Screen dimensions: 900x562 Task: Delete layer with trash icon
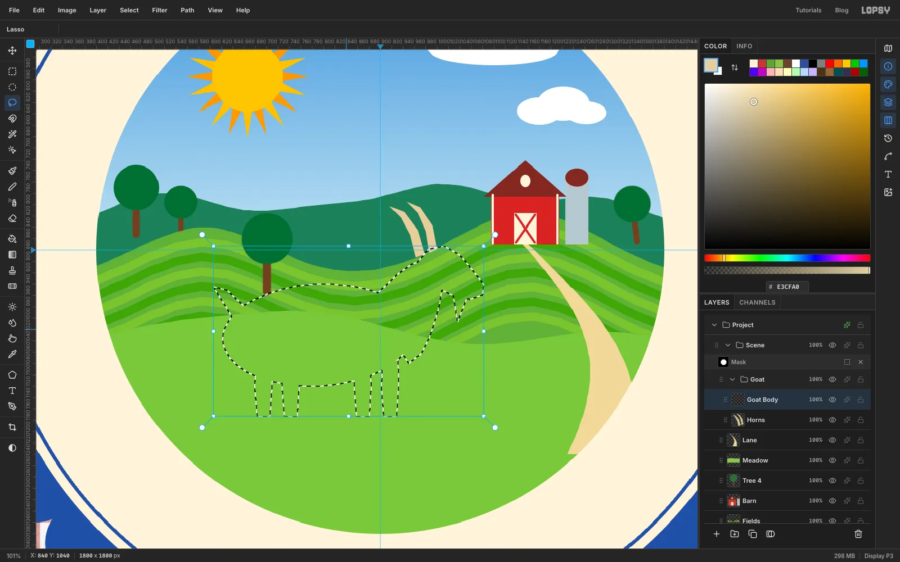858,534
